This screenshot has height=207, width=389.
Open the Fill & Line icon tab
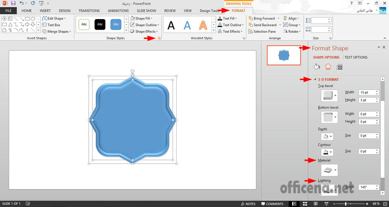(317, 67)
